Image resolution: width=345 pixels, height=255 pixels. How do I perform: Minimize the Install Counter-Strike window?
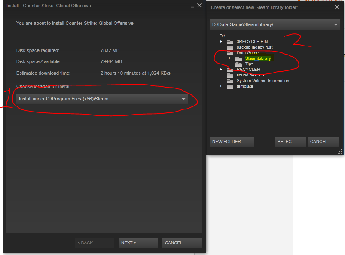192,7
